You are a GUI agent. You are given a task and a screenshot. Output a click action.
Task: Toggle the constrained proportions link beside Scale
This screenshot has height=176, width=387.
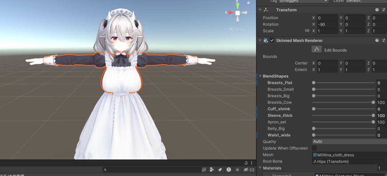[307, 31]
